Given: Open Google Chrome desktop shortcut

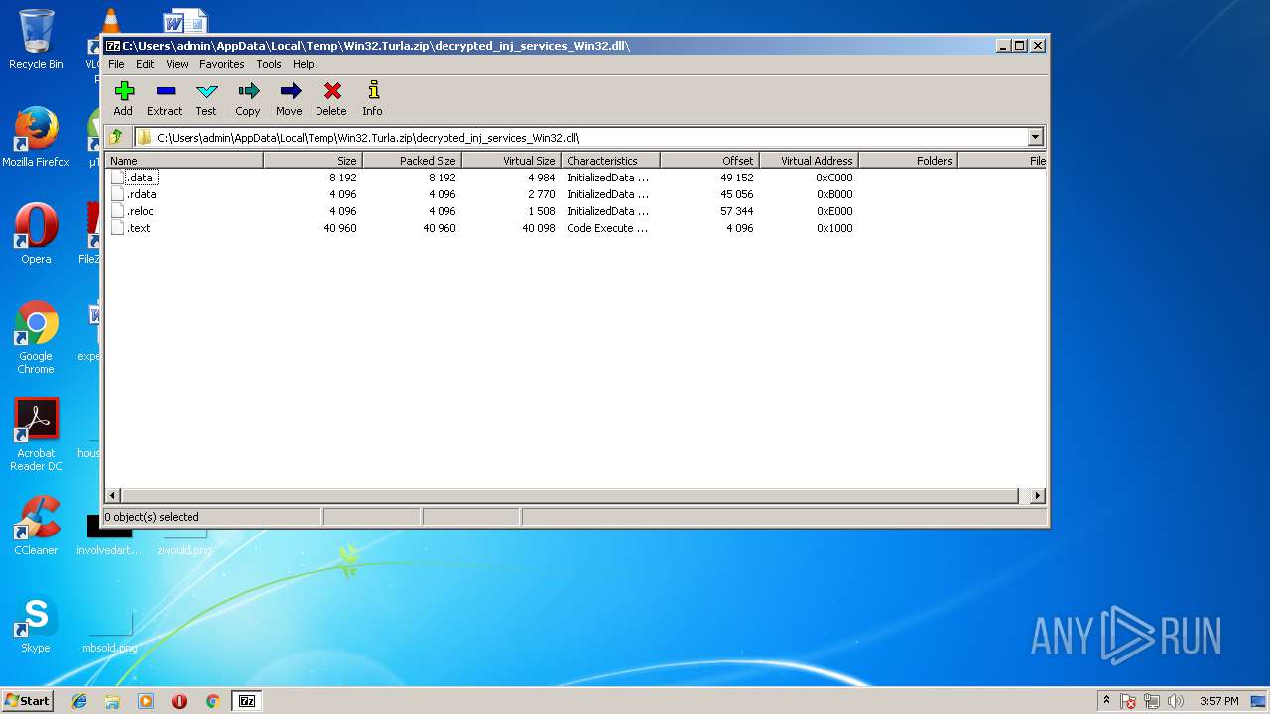Looking at the screenshot, I should [x=36, y=337].
